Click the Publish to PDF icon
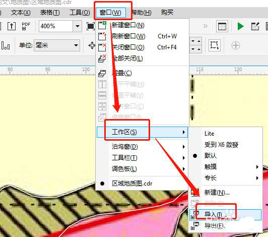Image resolution: width=268 pixels, height=237 pixels. (26, 26)
